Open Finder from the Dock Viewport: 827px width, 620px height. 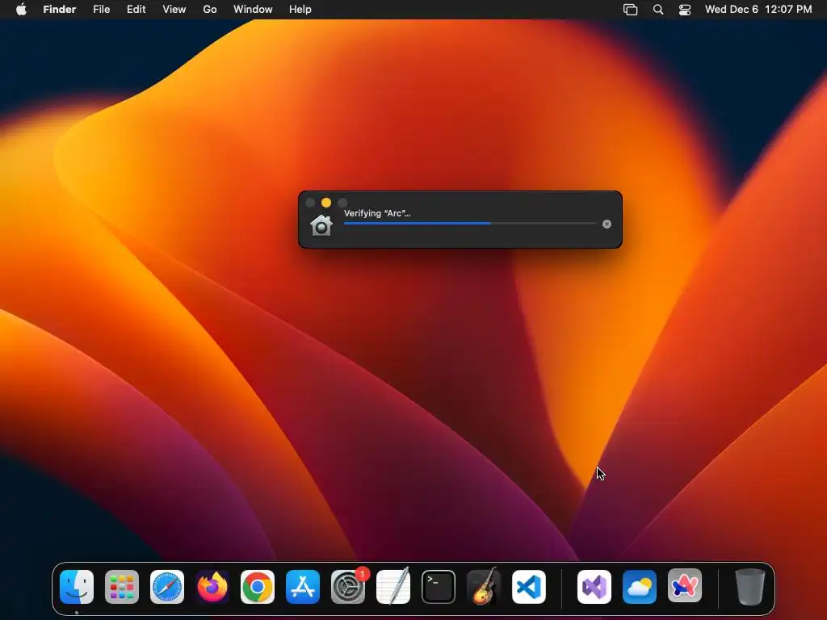[77, 587]
